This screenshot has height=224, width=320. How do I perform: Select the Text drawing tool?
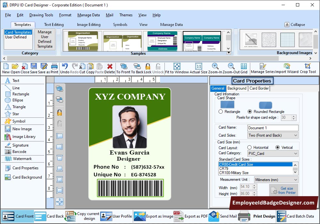coord(12,81)
